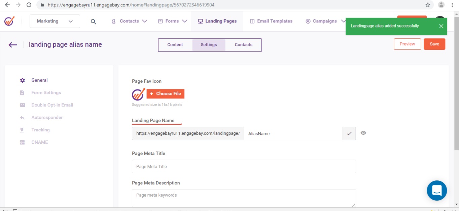Click the Preview button
459x211 pixels.
pos(407,44)
